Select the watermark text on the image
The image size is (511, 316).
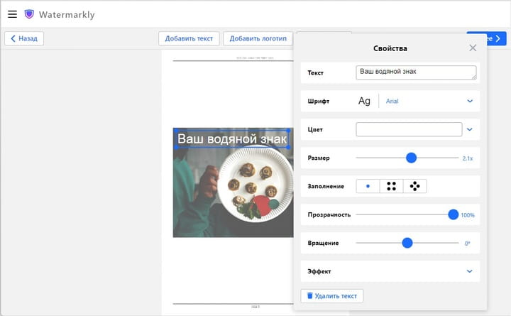tap(232, 139)
